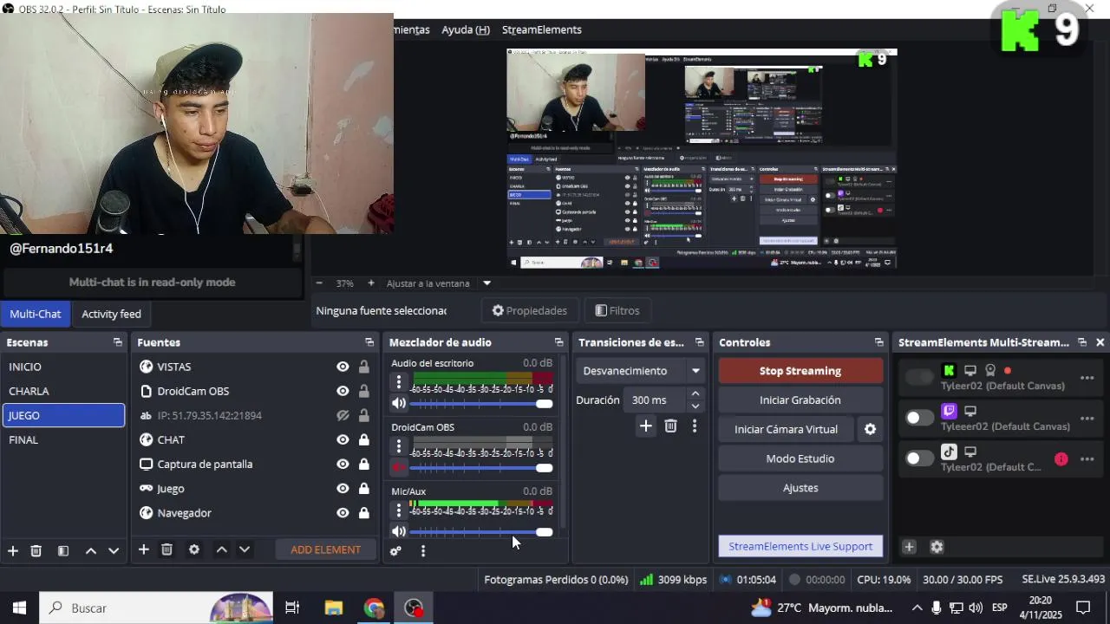Unmute the DroidCam OS audio speaker icon
The width and height of the screenshot is (1110, 624).
[x=399, y=467]
